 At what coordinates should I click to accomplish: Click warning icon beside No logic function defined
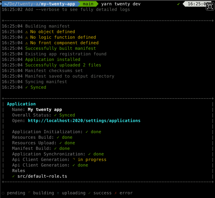click(27, 38)
